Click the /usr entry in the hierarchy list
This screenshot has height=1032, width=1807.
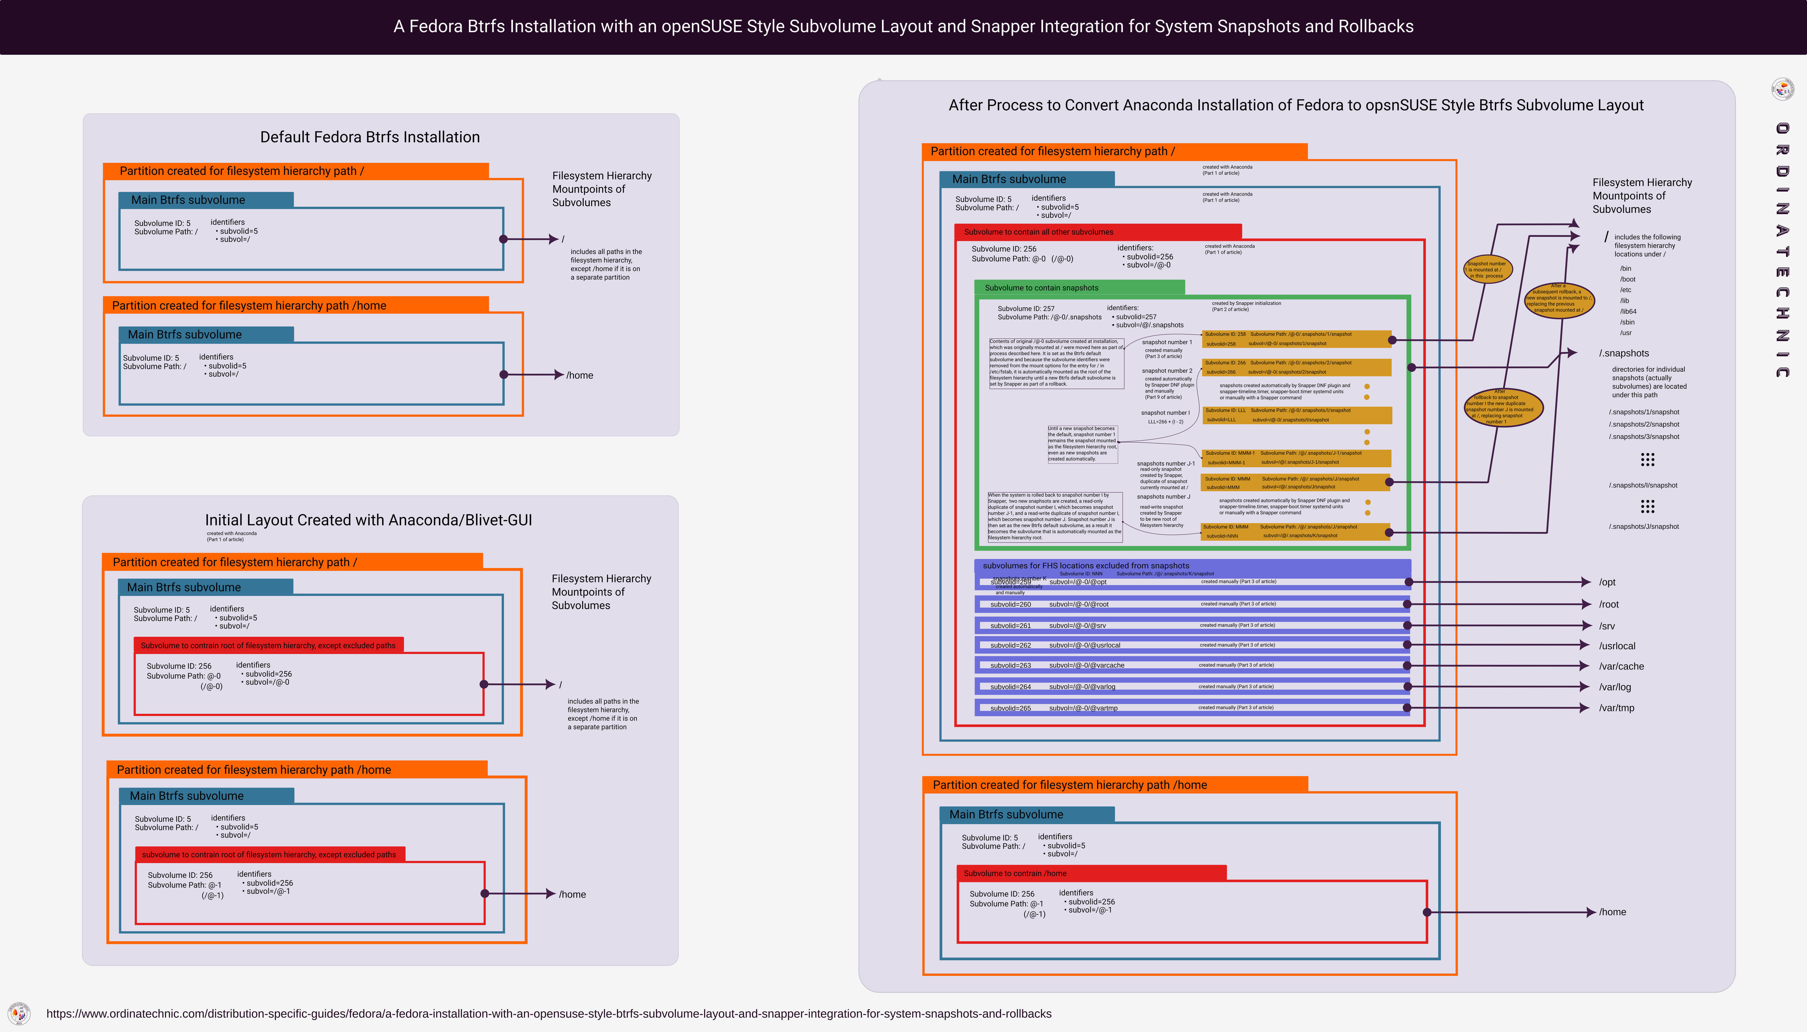[1626, 333]
